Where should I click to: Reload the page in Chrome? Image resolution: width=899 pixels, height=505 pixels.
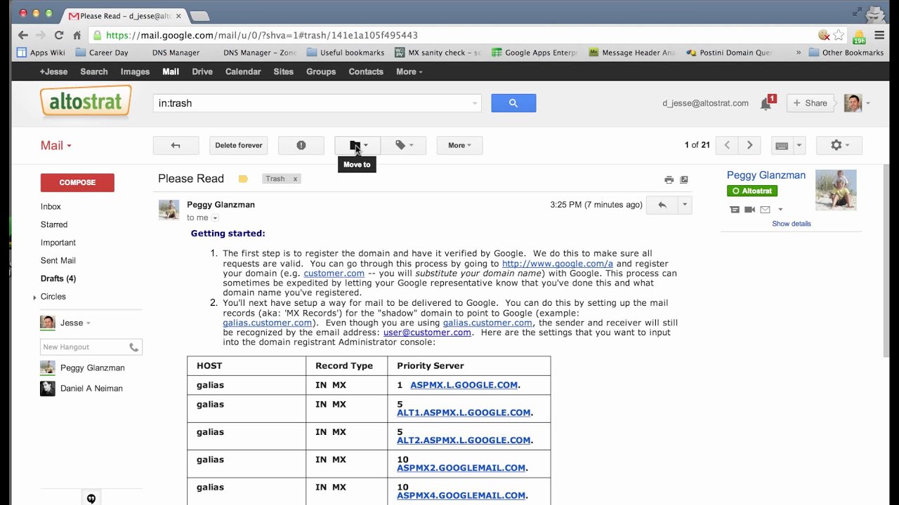(59, 35)
